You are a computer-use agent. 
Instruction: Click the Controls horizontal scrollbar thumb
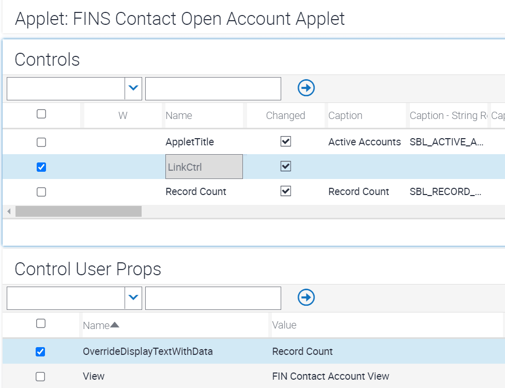coord(79,212)
